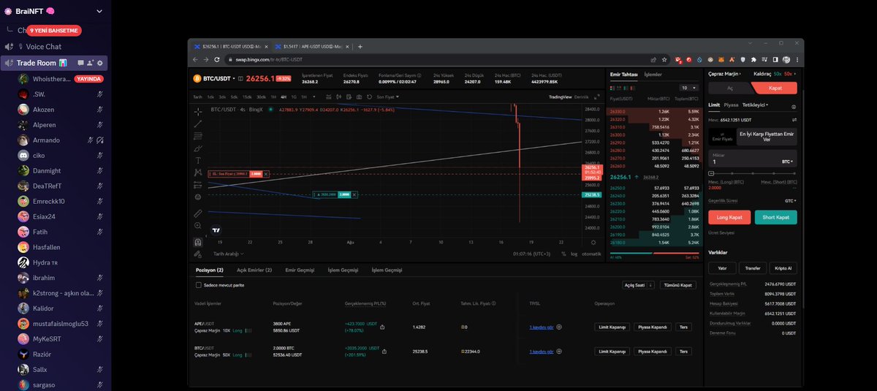Screen dimensions: 877x391
Task: Toggle the magnet mode tool
Action: tap(197, 242)
